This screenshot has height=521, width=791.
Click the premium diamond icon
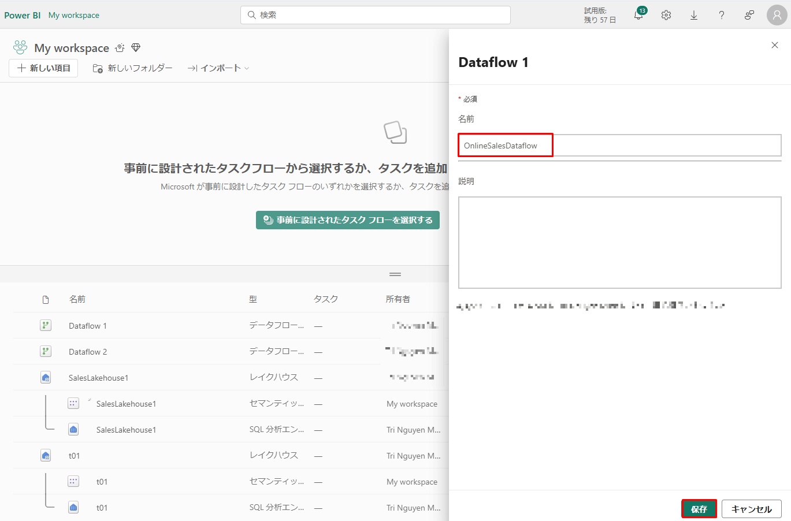tap(136, 48)
